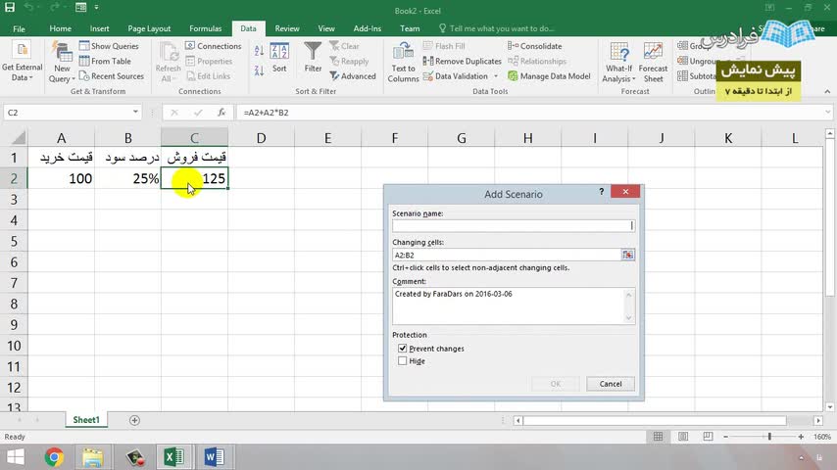The height and width of the screenshot is (470, 837).
Task: Collapse the ribbon
Action: 827,92
